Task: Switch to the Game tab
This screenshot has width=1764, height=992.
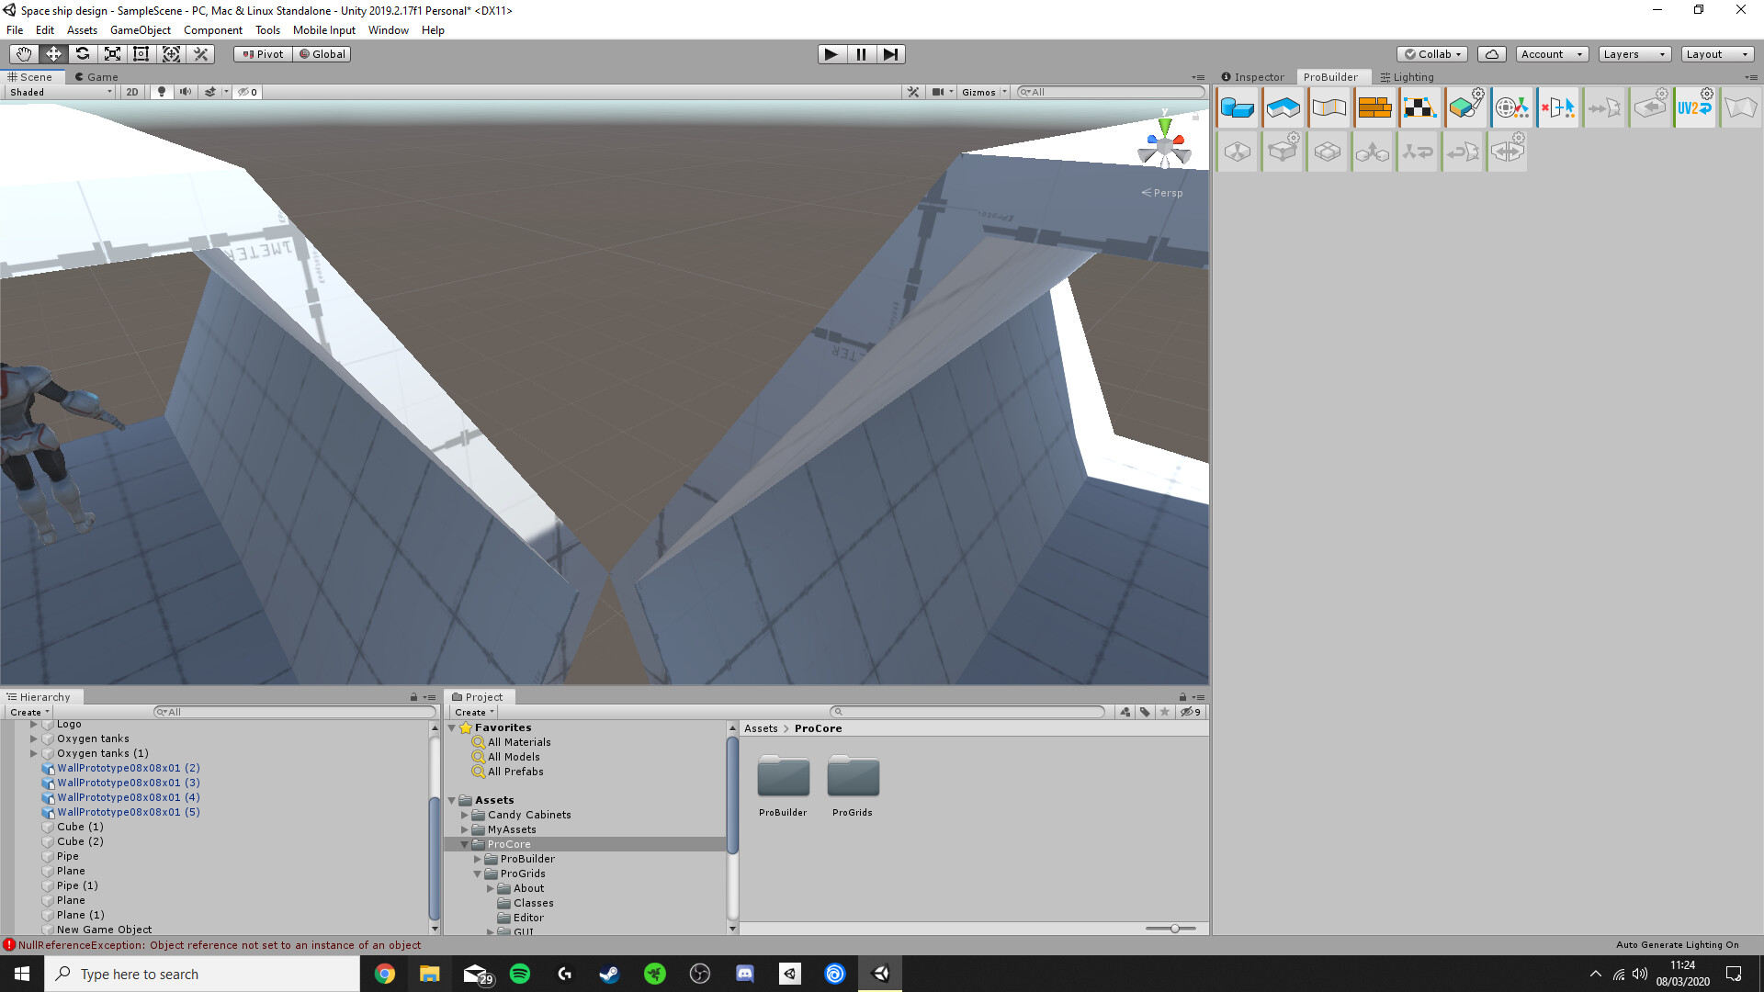Action: tap(96, 77)
